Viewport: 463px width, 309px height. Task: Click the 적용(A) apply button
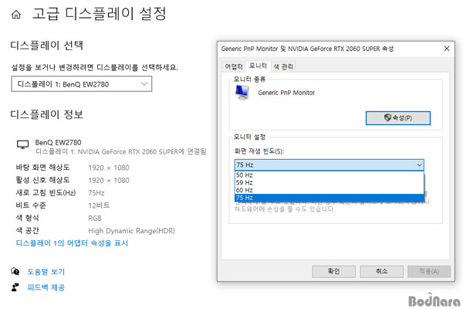click(429, 271)
